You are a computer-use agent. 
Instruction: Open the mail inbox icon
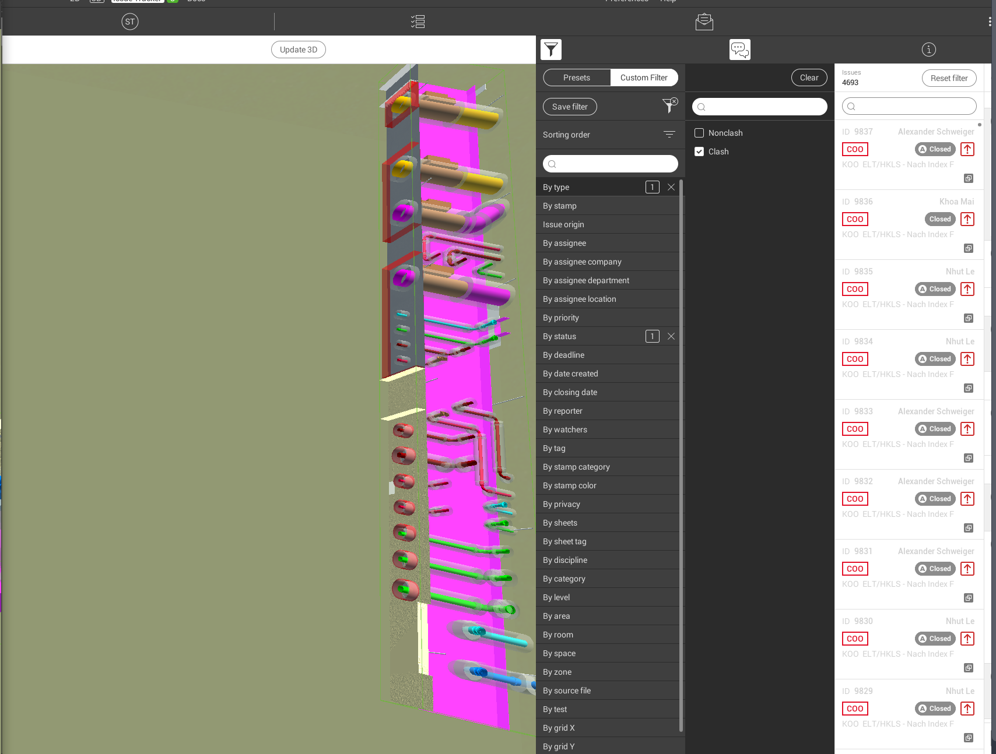(704, 22)
